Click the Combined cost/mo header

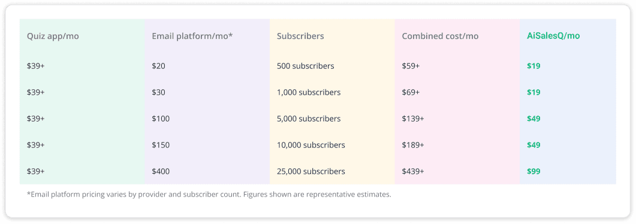point(440,36)
